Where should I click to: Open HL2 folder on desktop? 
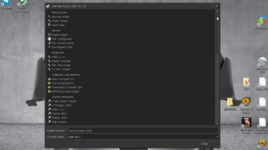click(x=246, y=84)
